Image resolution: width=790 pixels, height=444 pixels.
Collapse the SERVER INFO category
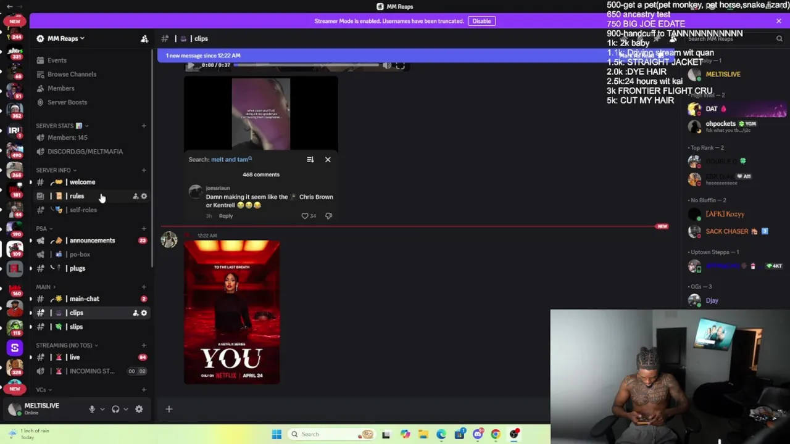[x=56, y=170]
